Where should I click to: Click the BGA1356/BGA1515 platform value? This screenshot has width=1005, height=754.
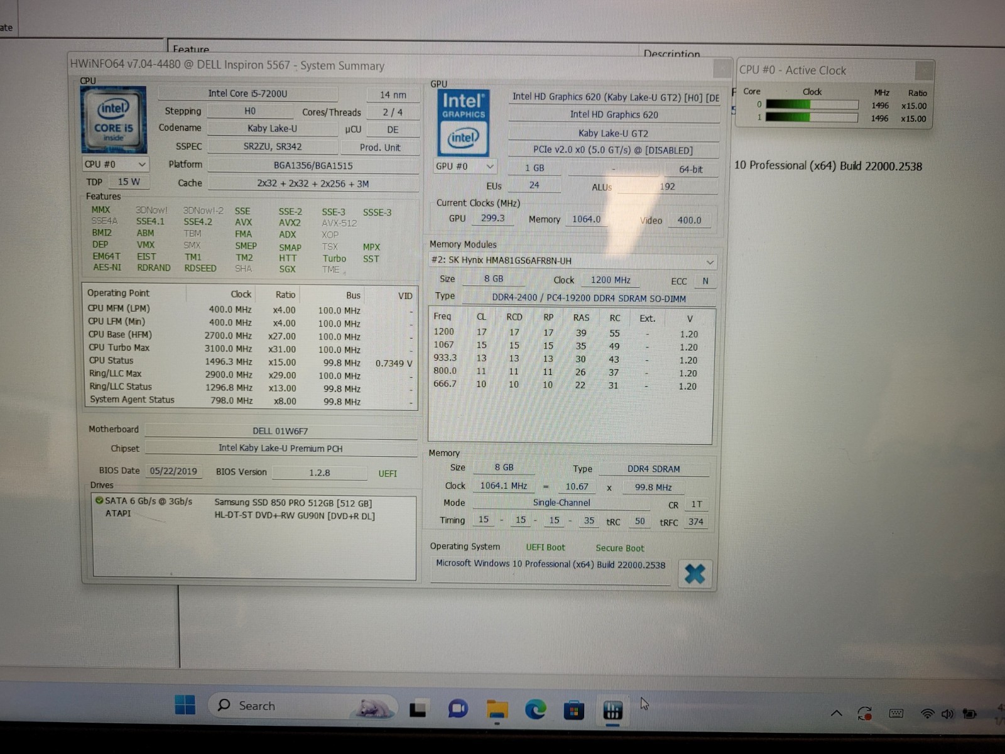313,166
